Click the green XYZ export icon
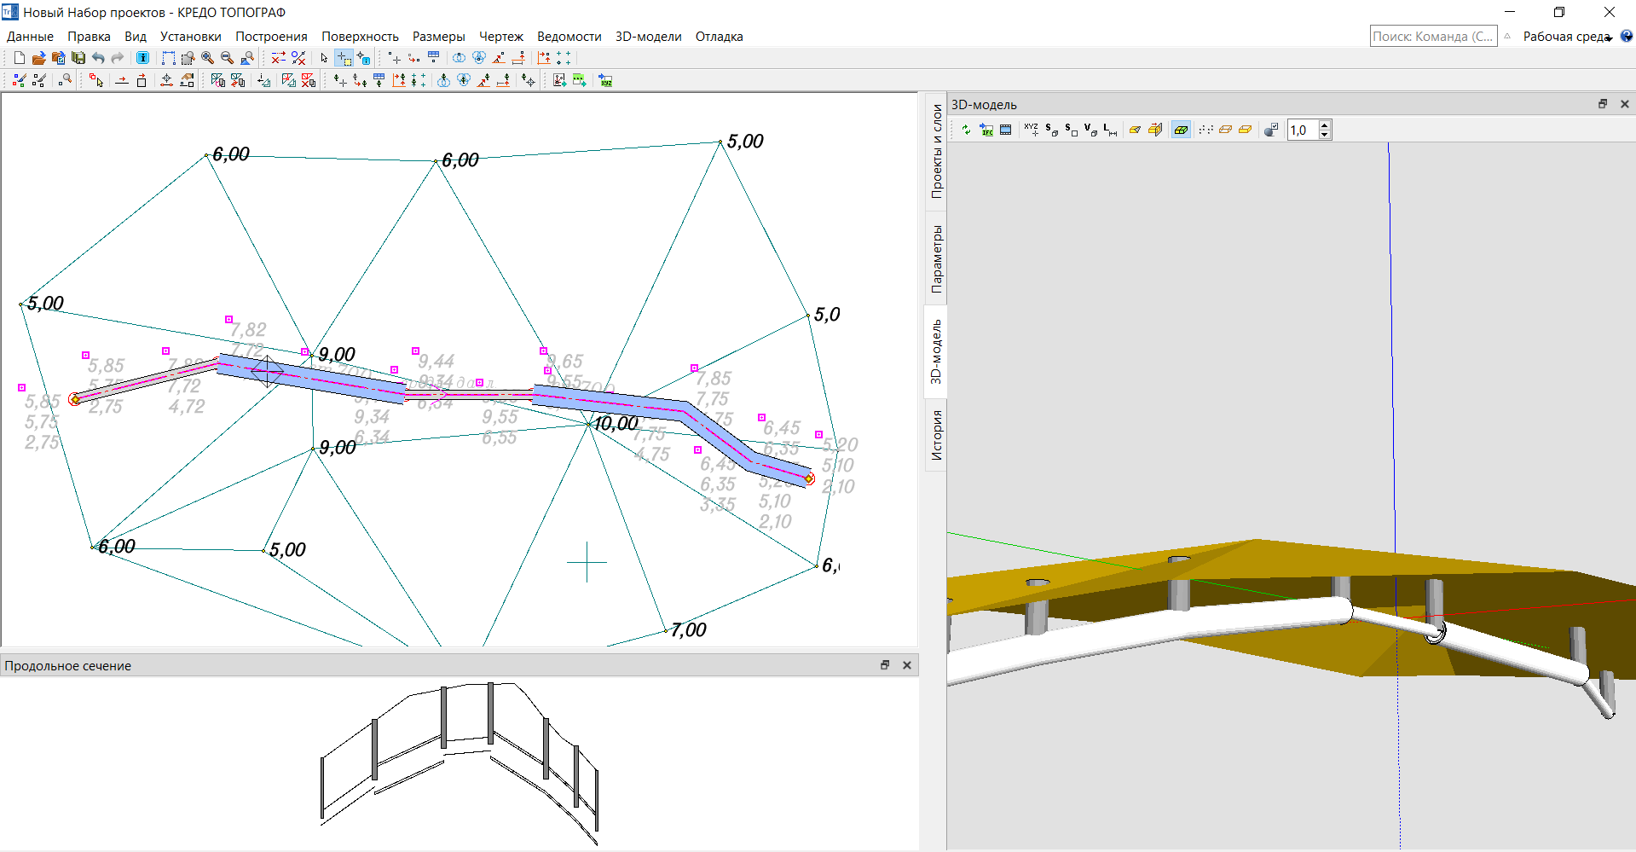The image size is (1636, 852). pos(605,80)
